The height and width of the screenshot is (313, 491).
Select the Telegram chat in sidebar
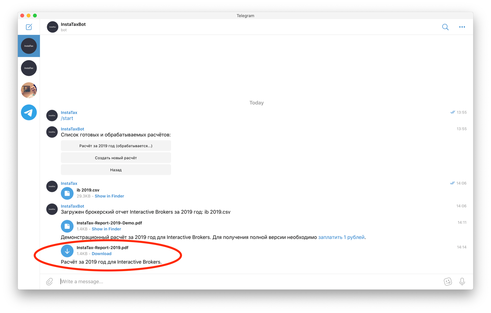pos(29,112)
